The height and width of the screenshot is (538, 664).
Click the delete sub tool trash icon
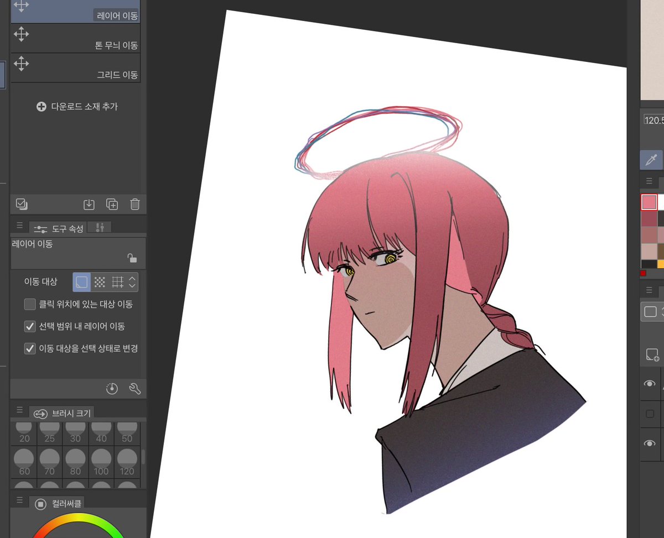coord(134,205)
